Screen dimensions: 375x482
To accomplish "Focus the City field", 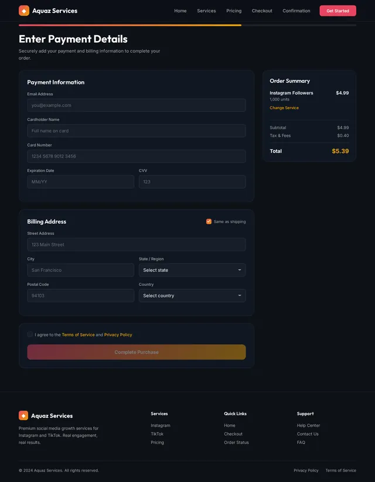I will coord(81,270).
